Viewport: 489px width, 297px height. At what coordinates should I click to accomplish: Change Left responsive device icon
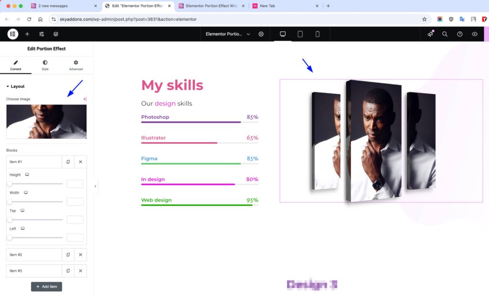[23, 228]
